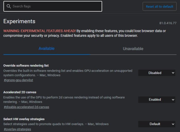This screenshot has width=180, height=132.
Task: Click the magnifier search icon
Action: click(9, 6)
